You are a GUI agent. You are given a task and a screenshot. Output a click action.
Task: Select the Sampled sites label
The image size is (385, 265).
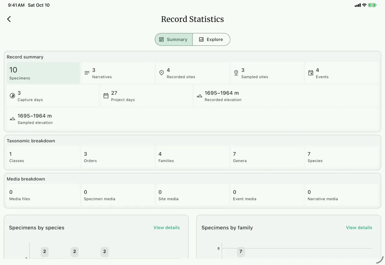[x=255, y=77]
